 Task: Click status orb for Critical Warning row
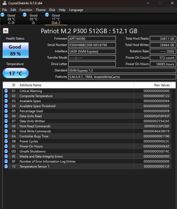[6, 91]
